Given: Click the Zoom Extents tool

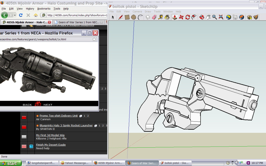Looking at the screenshot, I should tap(221, 17).
